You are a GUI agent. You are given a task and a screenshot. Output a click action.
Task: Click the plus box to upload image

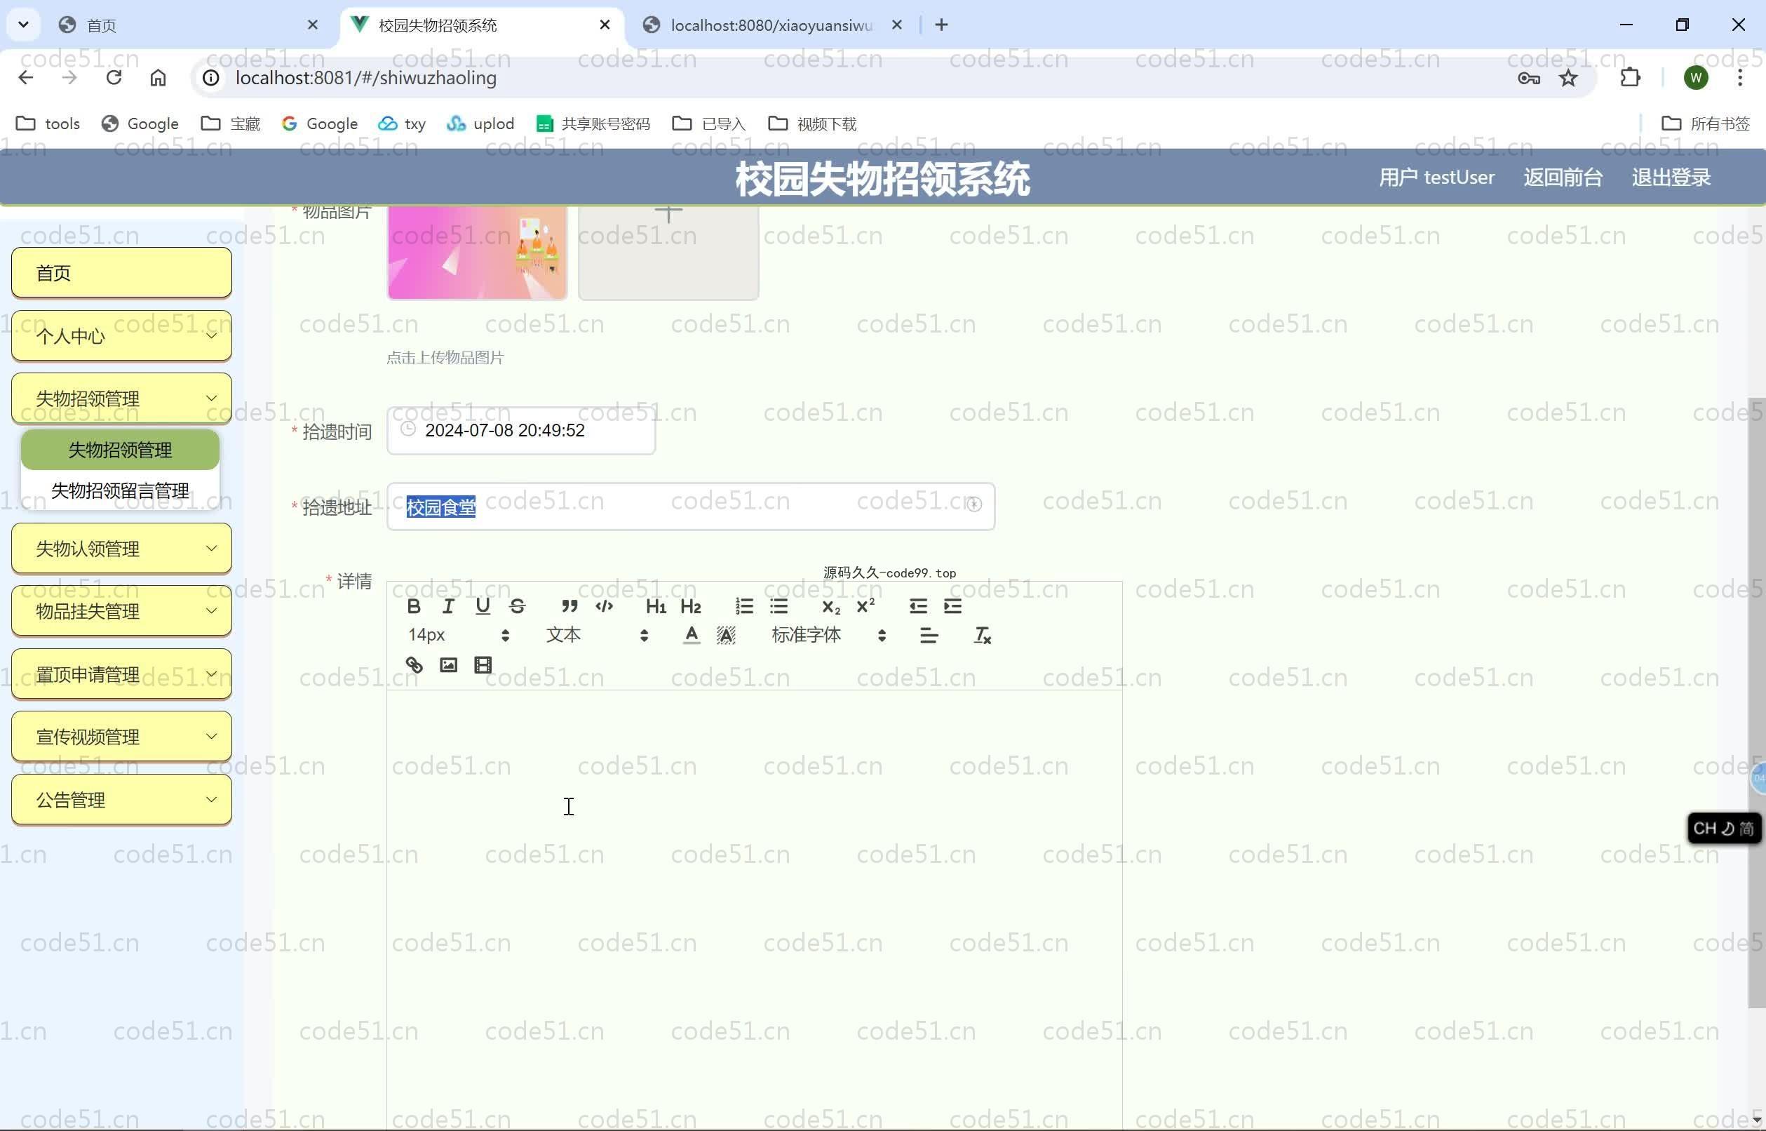click(x=668, y=253)
